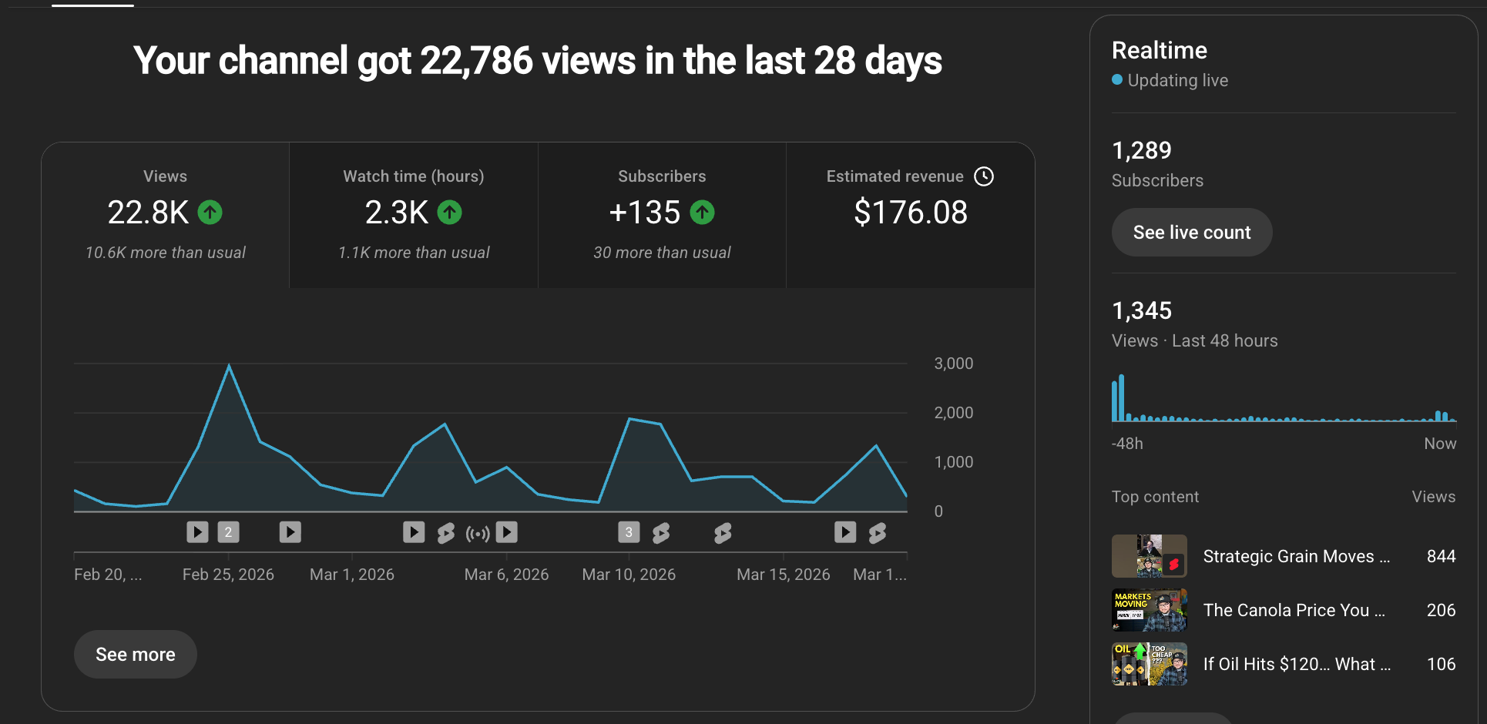
Task: Open "The Canola Price You..." video
Action: point(1294,610)
